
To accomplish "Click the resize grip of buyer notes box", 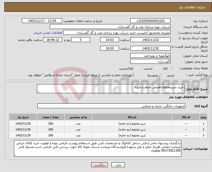I will [x=16, y=155].
